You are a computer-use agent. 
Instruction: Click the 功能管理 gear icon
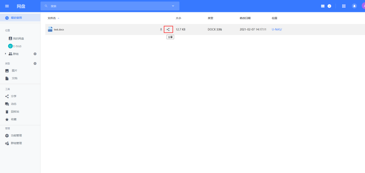(7, 135)
